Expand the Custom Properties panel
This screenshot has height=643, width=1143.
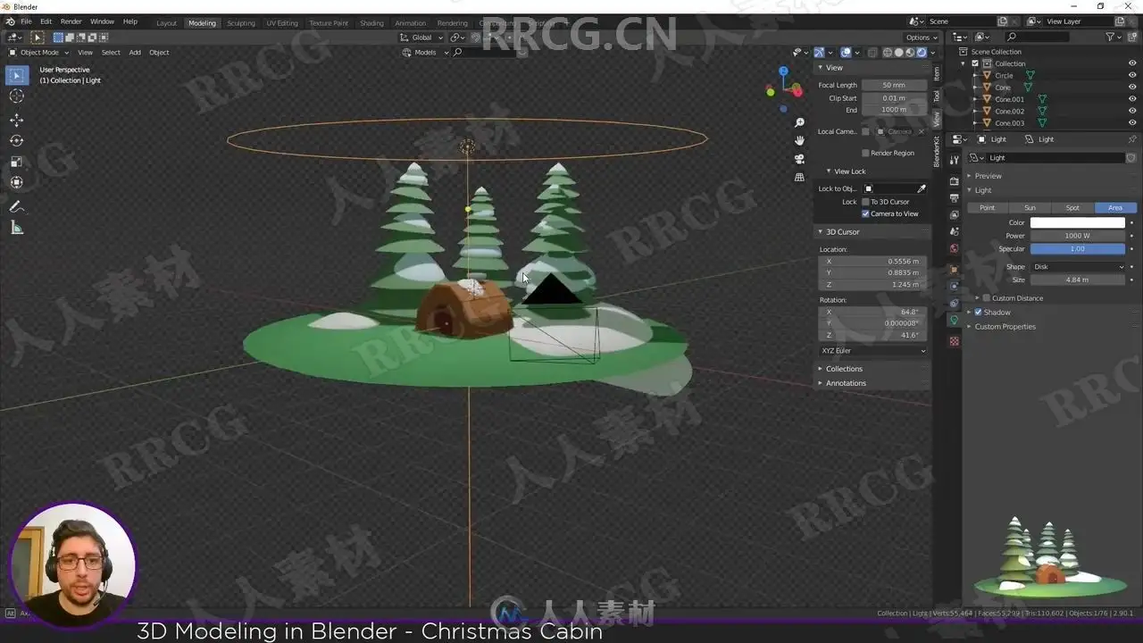(1005, 327)
